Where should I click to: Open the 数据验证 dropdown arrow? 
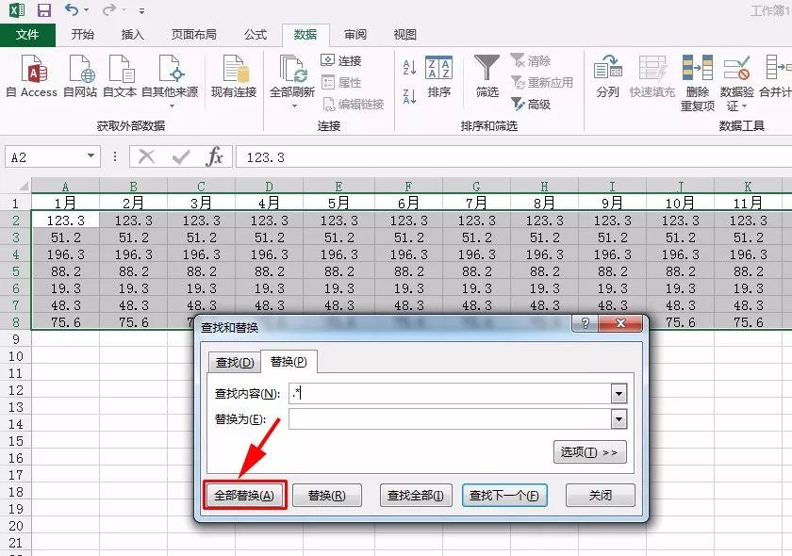point(744,106)
